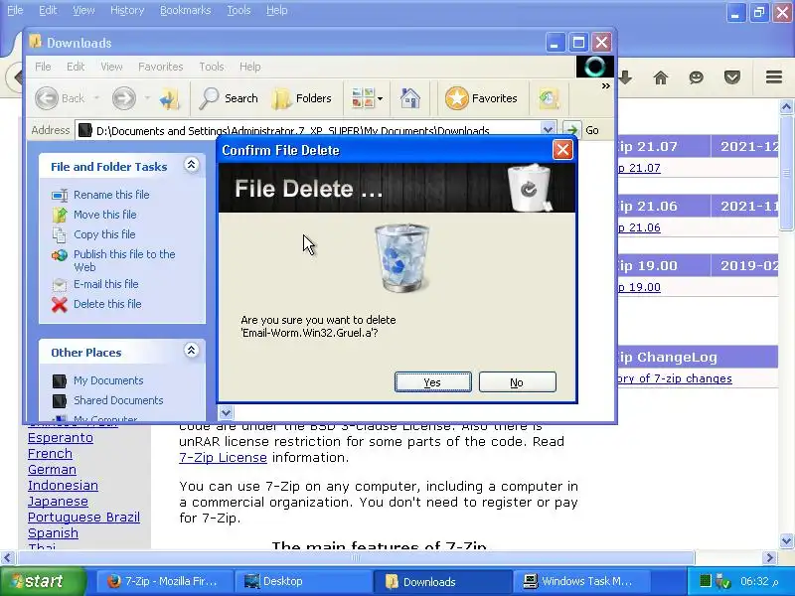Switch to 7-Zip Mozilla Firefox taskbar button
The image size is (795, 596).
click(x=163, y=581)
